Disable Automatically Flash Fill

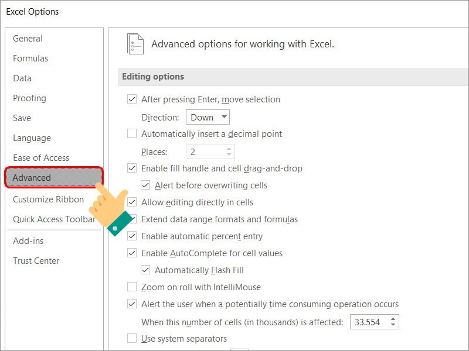145,270
